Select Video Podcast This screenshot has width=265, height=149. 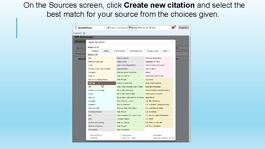[130, 126]
